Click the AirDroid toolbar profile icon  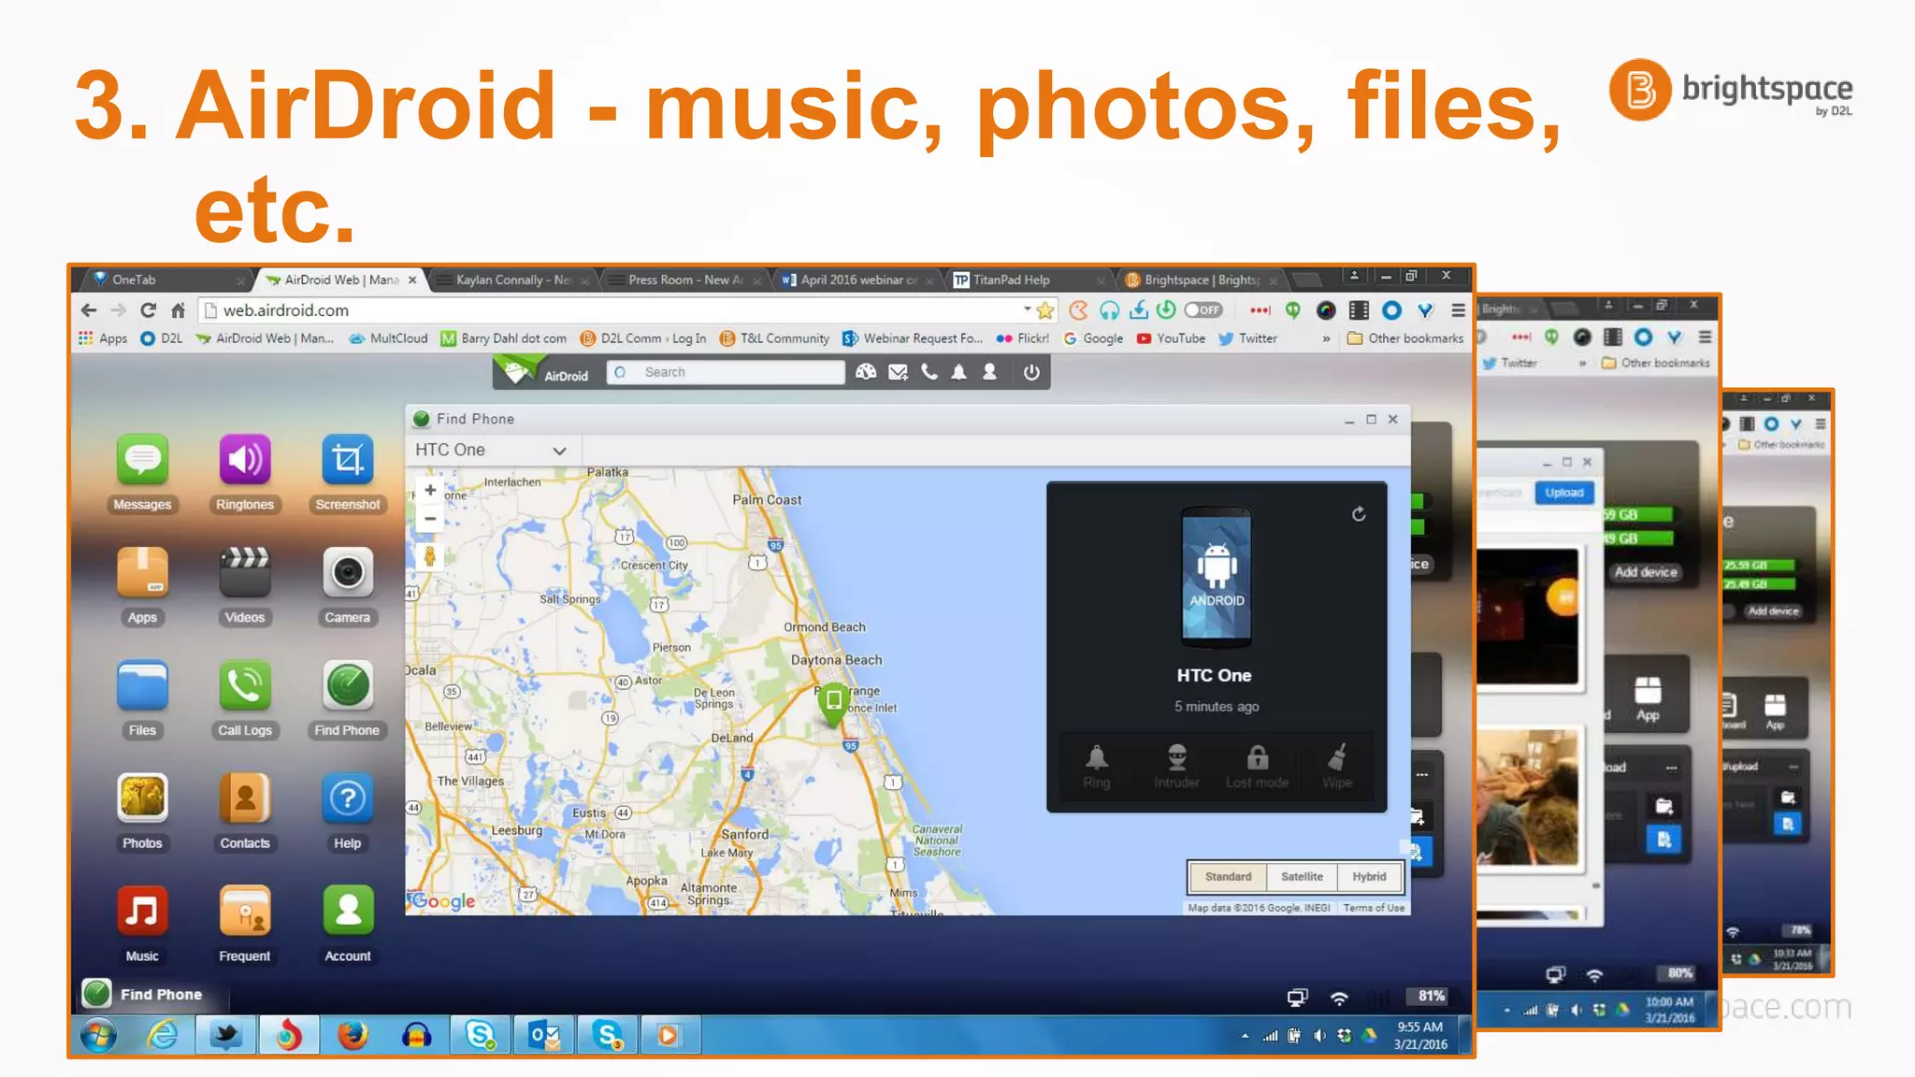tap(989, 372)
